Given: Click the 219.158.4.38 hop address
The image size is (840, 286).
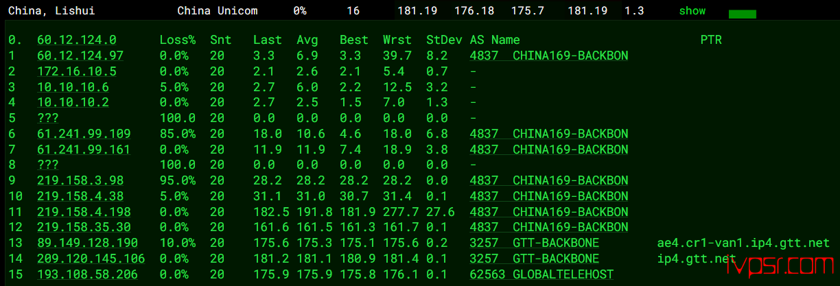Looking at the screenshot, I should point(80,195).
